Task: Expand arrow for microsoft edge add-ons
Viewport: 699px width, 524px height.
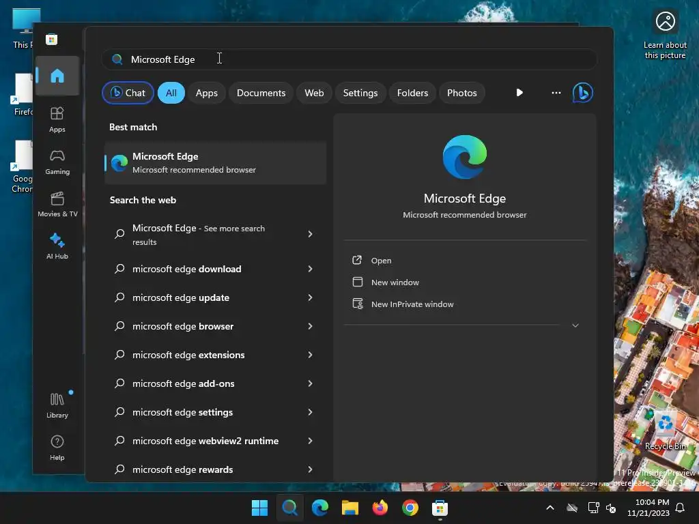Action: pos(311,383)
